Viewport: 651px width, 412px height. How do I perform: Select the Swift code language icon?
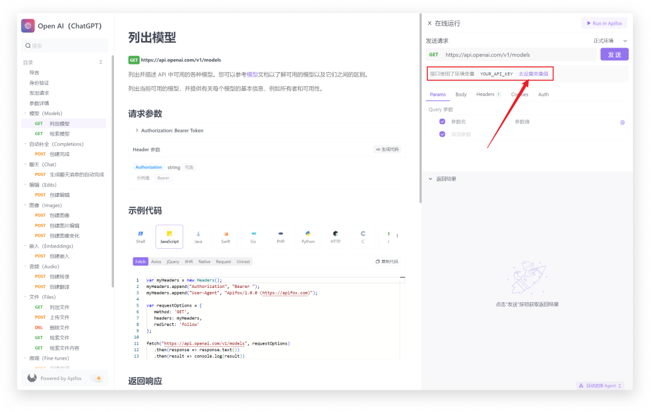coord(227,236)
